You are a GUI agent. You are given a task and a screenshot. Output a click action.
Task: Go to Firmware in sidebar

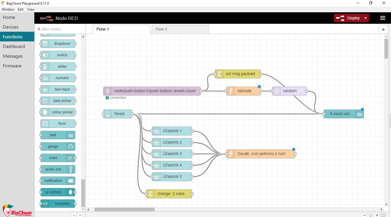click(x=17, y=66)
